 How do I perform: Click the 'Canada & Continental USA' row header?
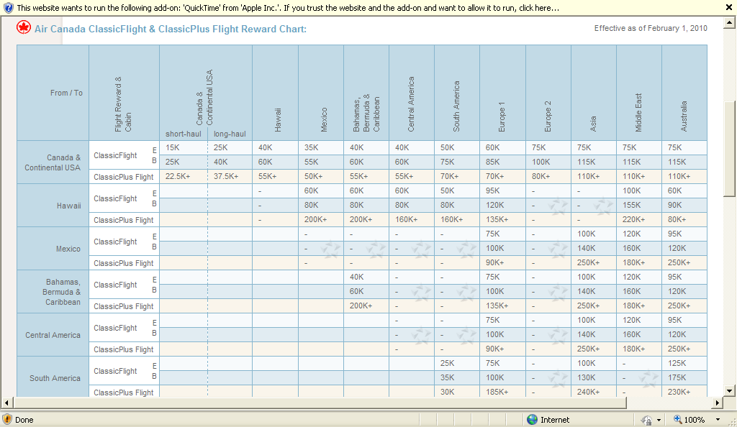[x=53, y=162]
